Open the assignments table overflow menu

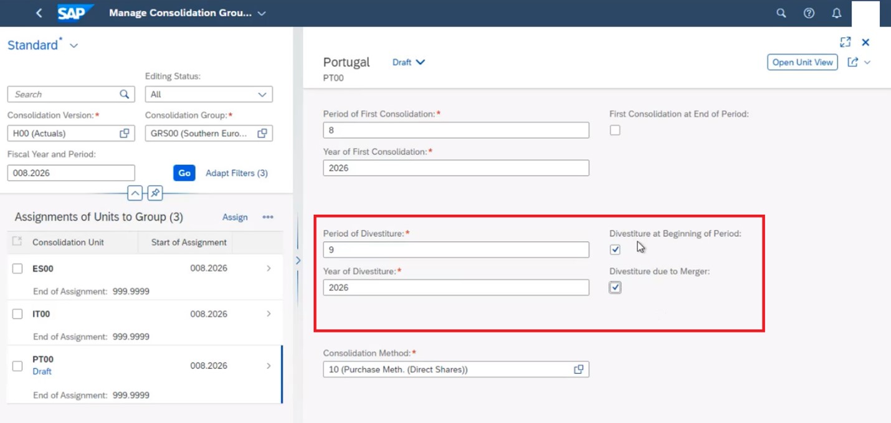tap(268, 217)
